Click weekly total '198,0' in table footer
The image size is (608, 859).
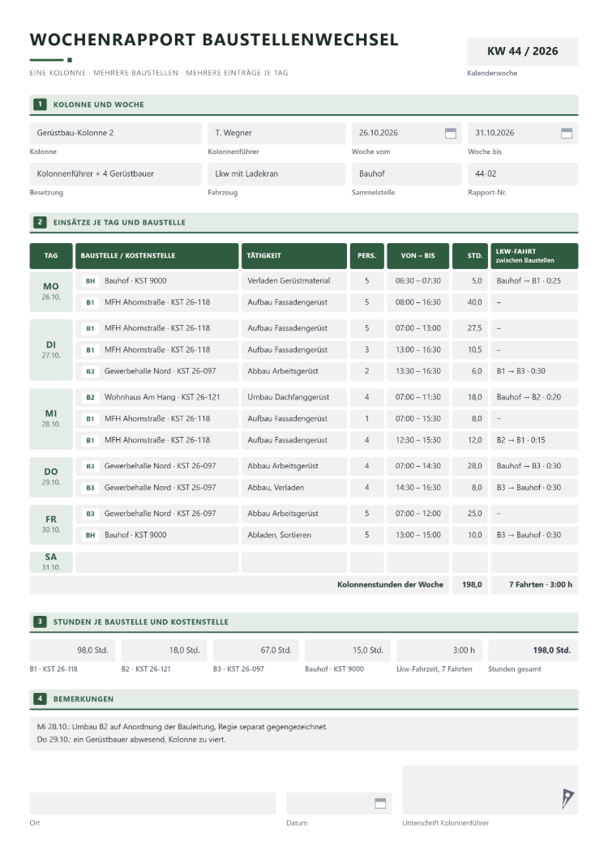pyautogui.click(x=470, y=585)
